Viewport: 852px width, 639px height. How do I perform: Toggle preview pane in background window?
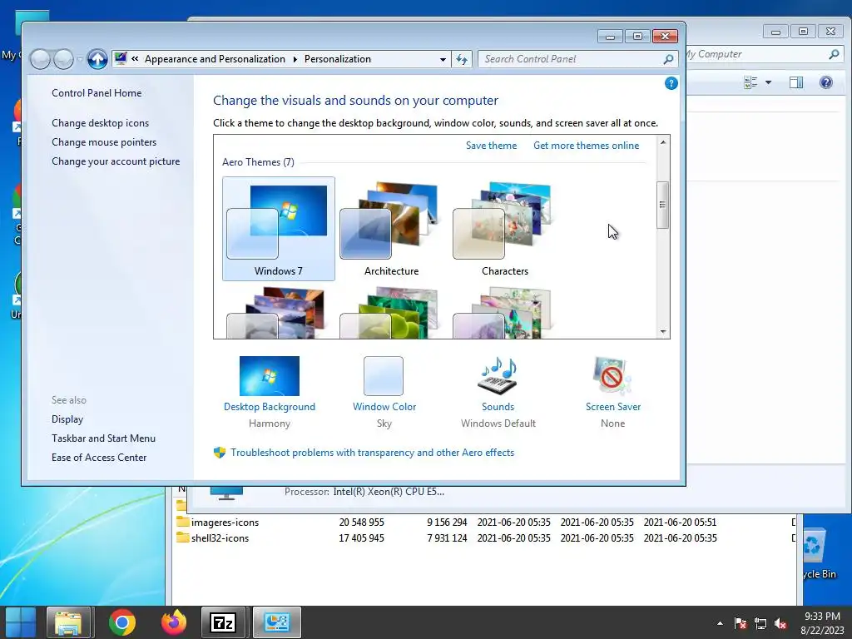(x=796, y=82)
